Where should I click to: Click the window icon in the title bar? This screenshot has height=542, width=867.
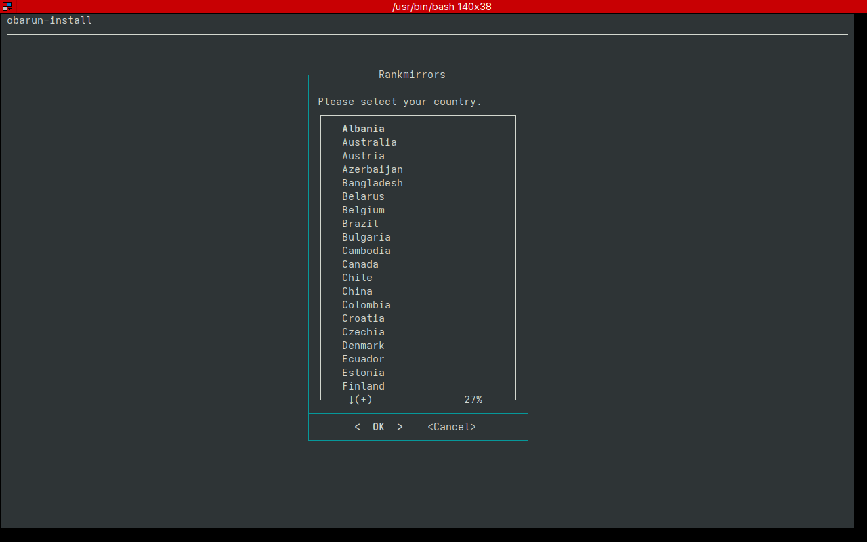(x=7, y=6)
